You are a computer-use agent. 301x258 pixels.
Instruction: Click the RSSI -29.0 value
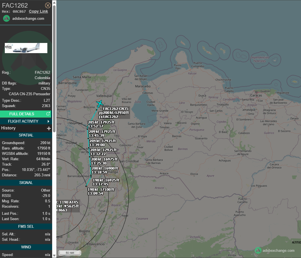tap(46, 196)
